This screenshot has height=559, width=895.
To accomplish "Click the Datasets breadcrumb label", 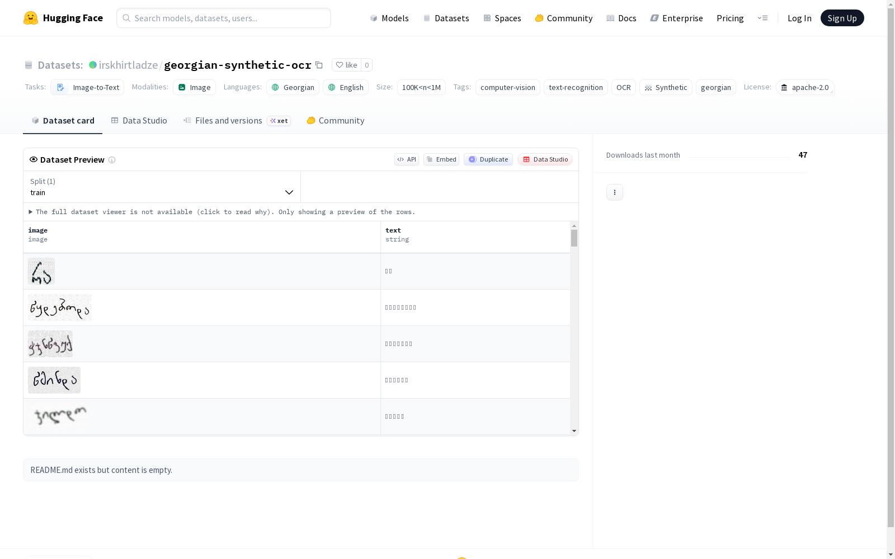I will [60, 65].
